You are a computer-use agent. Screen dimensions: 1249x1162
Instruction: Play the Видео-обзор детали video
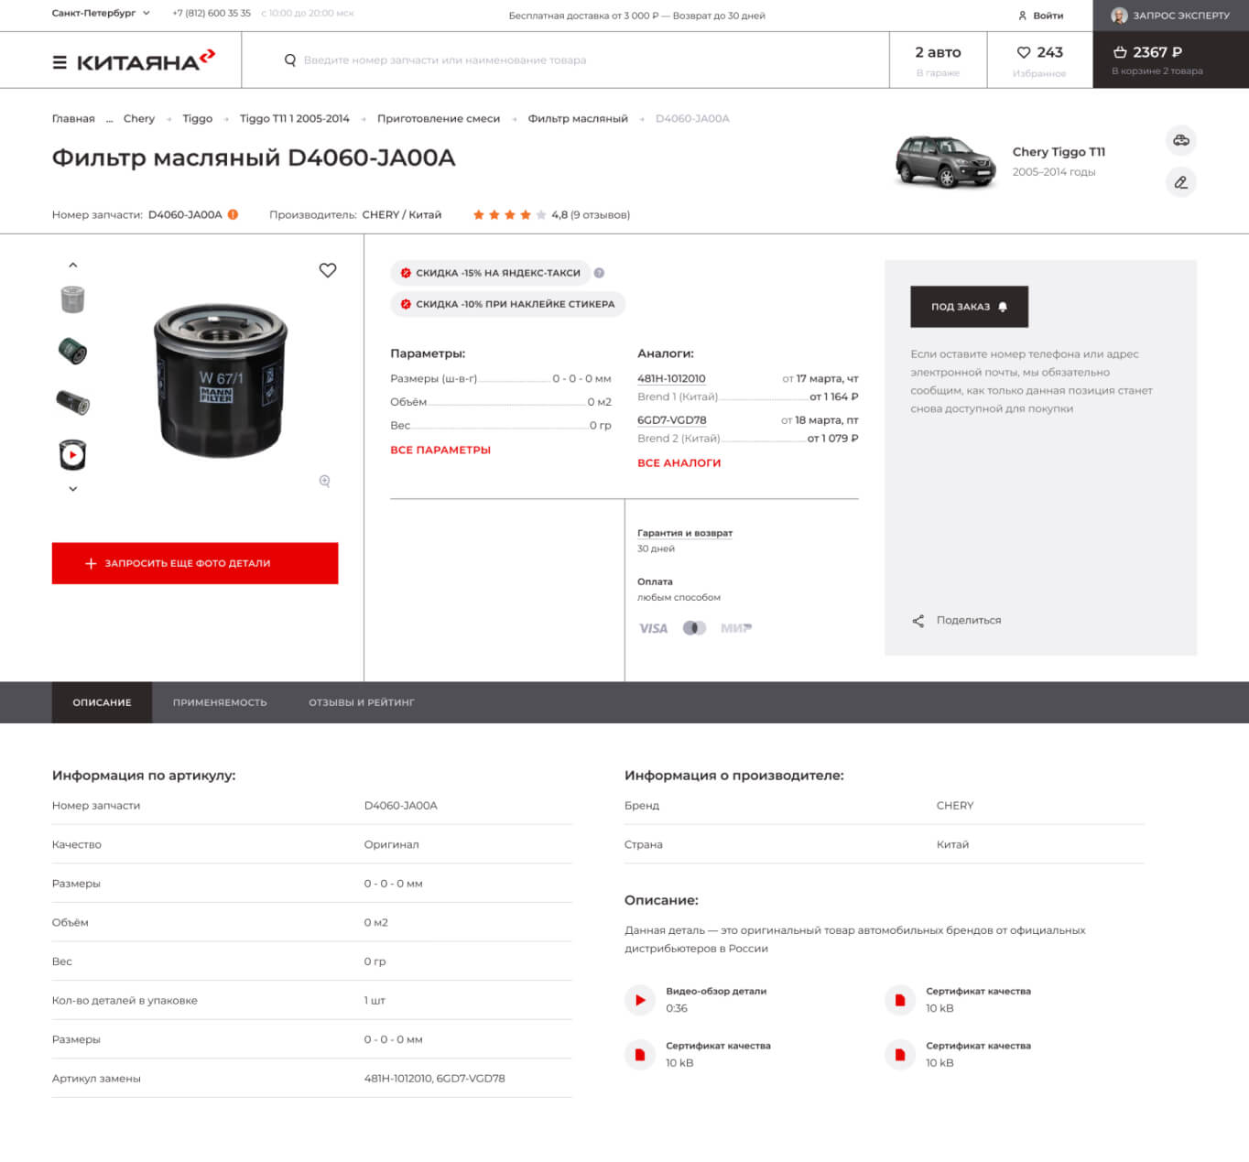[640, 1000]
